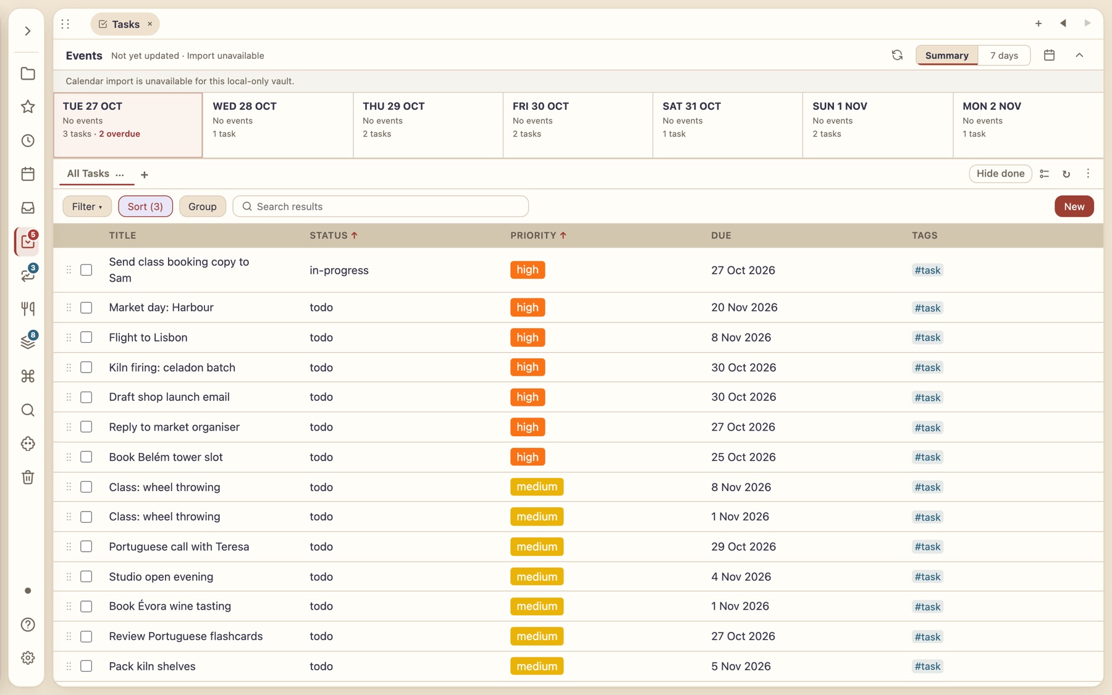
Task: Open the list layout icon beside Hide done
Action: (x=1045, y=174)
